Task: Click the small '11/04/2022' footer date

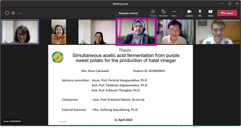Action: [63, 122]
